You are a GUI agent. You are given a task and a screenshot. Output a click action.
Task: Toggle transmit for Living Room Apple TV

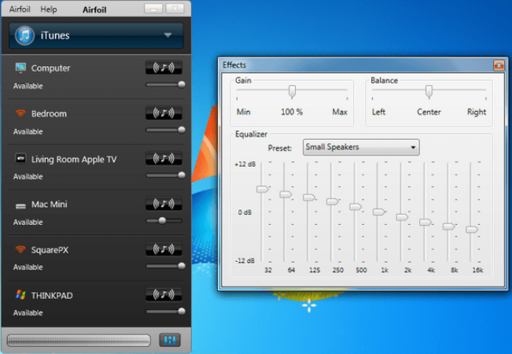click(x=164, y=158)
